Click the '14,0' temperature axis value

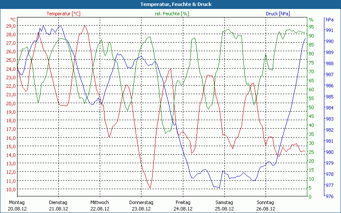coord(11,155)
